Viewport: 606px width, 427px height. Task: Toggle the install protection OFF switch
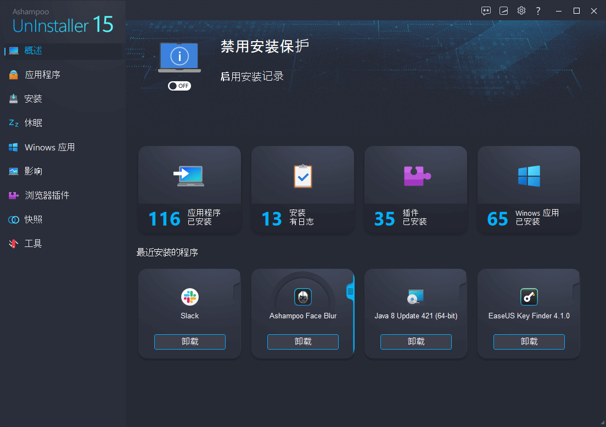point(179,86)
